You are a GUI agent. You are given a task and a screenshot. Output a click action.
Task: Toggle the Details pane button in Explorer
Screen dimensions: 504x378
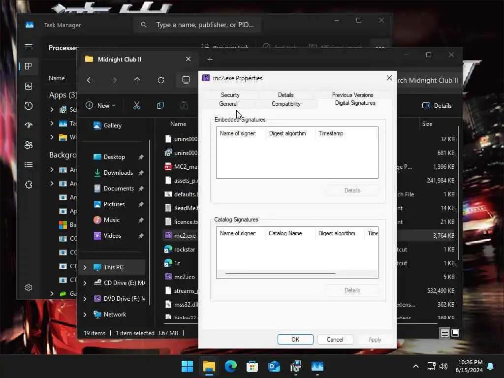(437, 106)
